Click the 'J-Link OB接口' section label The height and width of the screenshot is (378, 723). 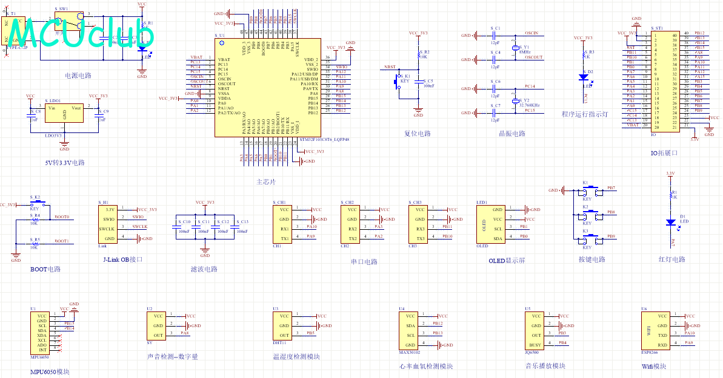pos(122,259)
